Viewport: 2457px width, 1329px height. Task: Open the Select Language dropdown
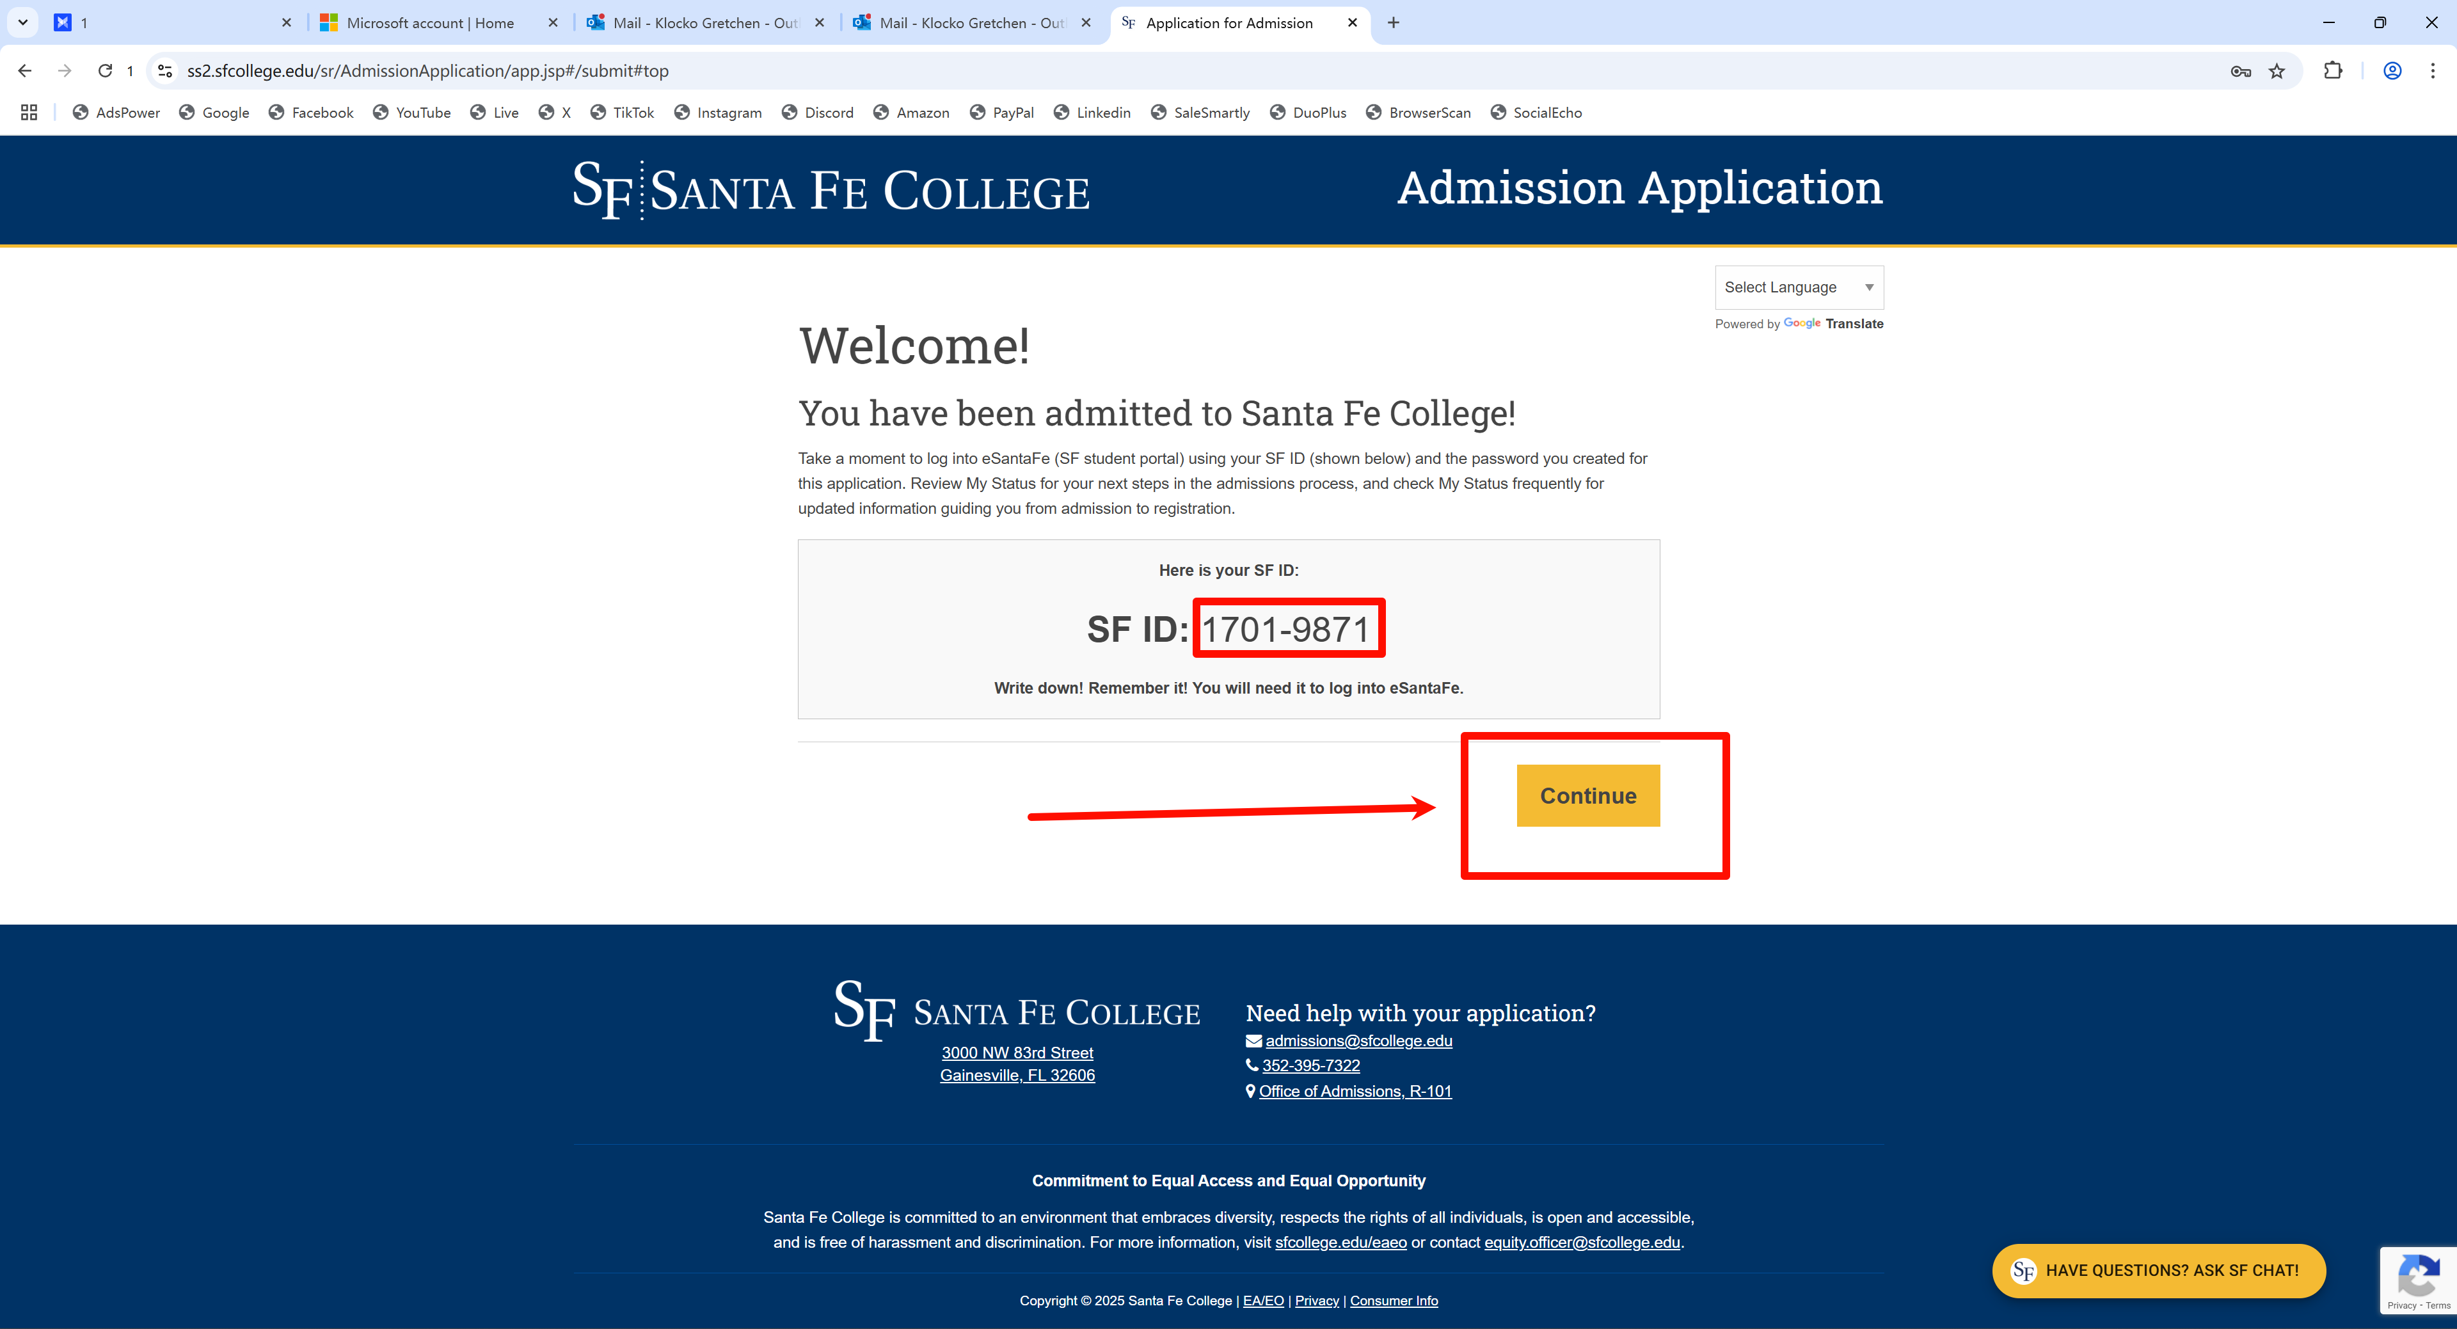click(1799, 287)
